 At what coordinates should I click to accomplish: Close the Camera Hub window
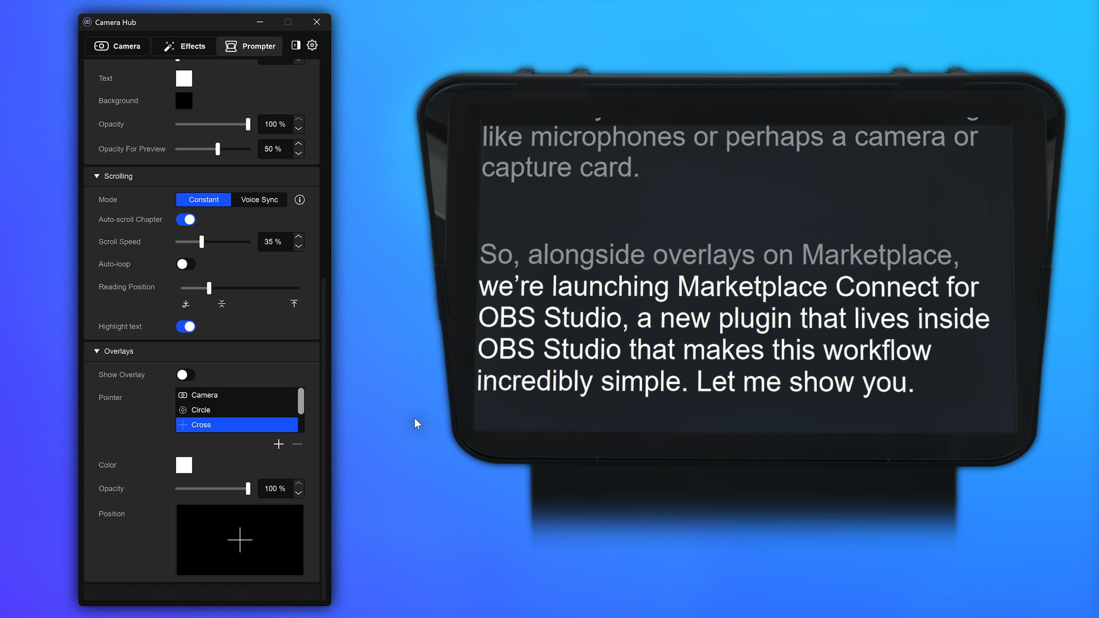tap(317, 22)
